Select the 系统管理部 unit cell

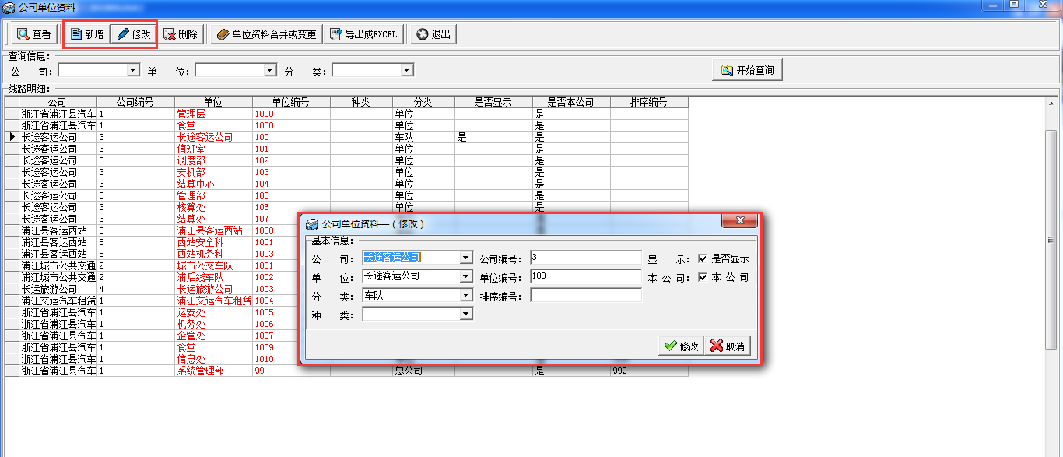213,371
